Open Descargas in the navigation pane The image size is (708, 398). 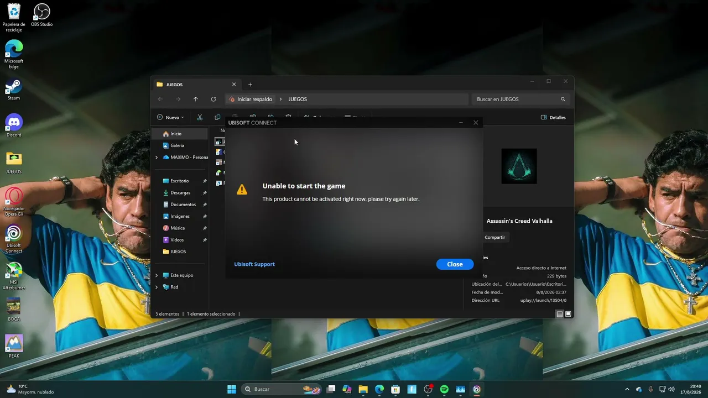click(180, 193)
